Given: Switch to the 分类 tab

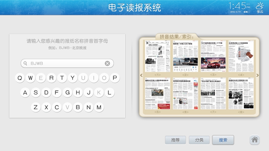Looking at the screenshot, I should point(199,140).
